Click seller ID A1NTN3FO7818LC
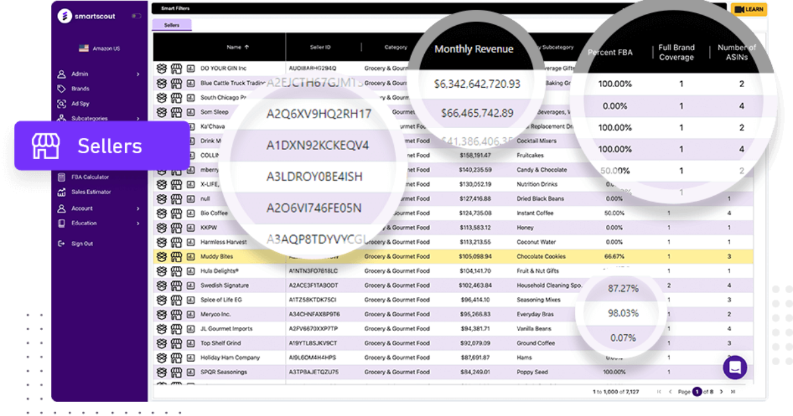This screenshot has width=793, height=416. [313, 271]
